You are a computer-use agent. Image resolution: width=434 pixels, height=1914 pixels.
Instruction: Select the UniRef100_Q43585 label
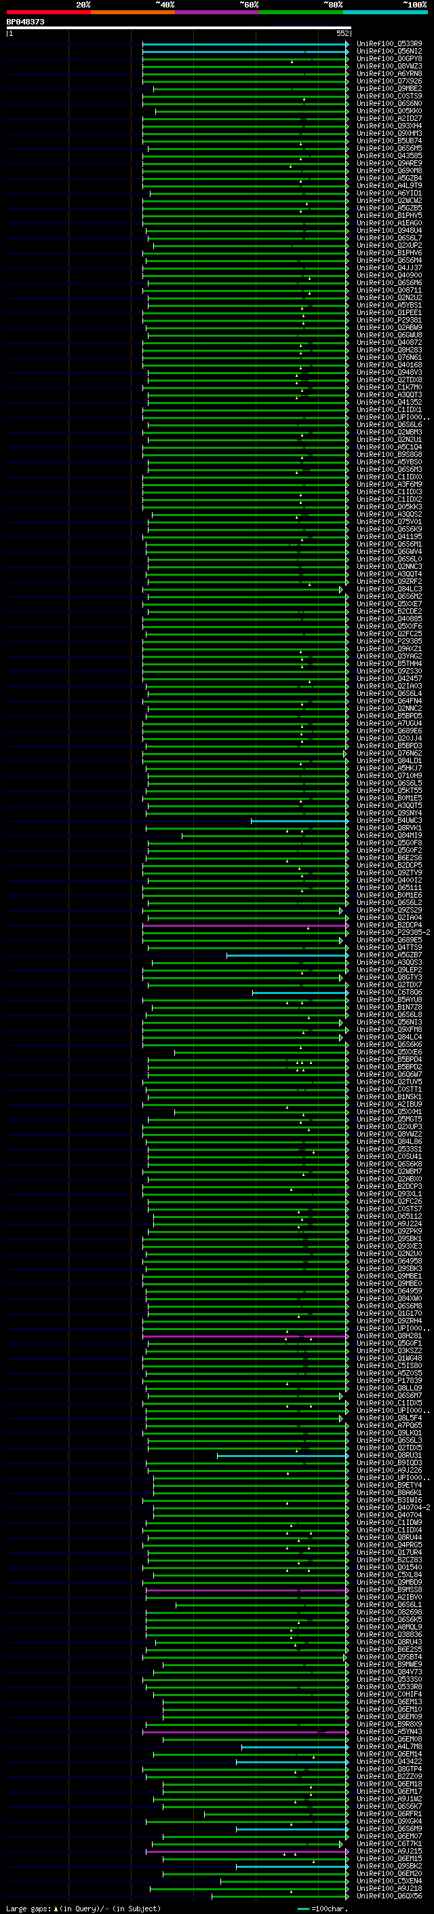click(389, 155)
